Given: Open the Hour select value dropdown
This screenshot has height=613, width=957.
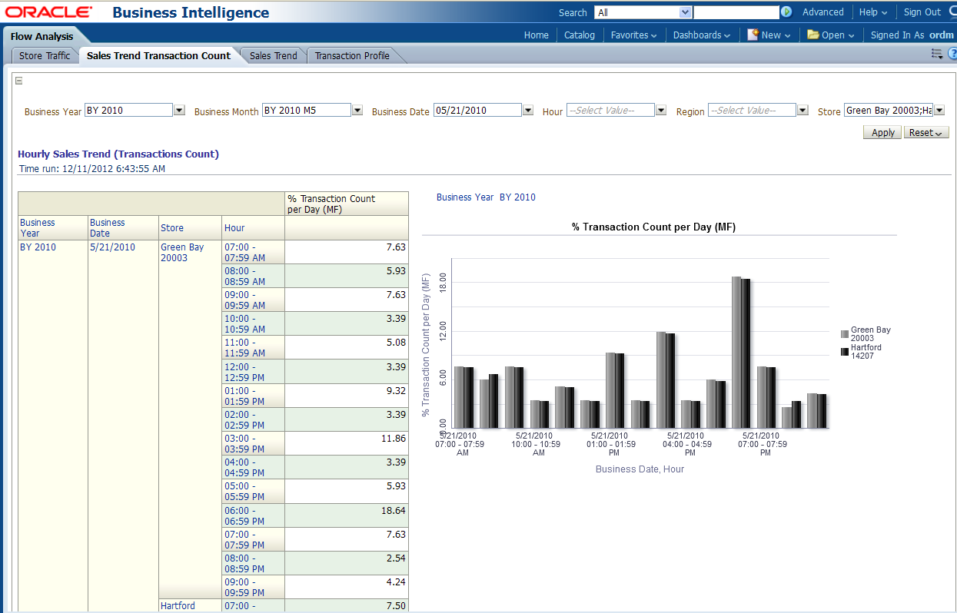Looking at the screenshot, I should 661,111.
